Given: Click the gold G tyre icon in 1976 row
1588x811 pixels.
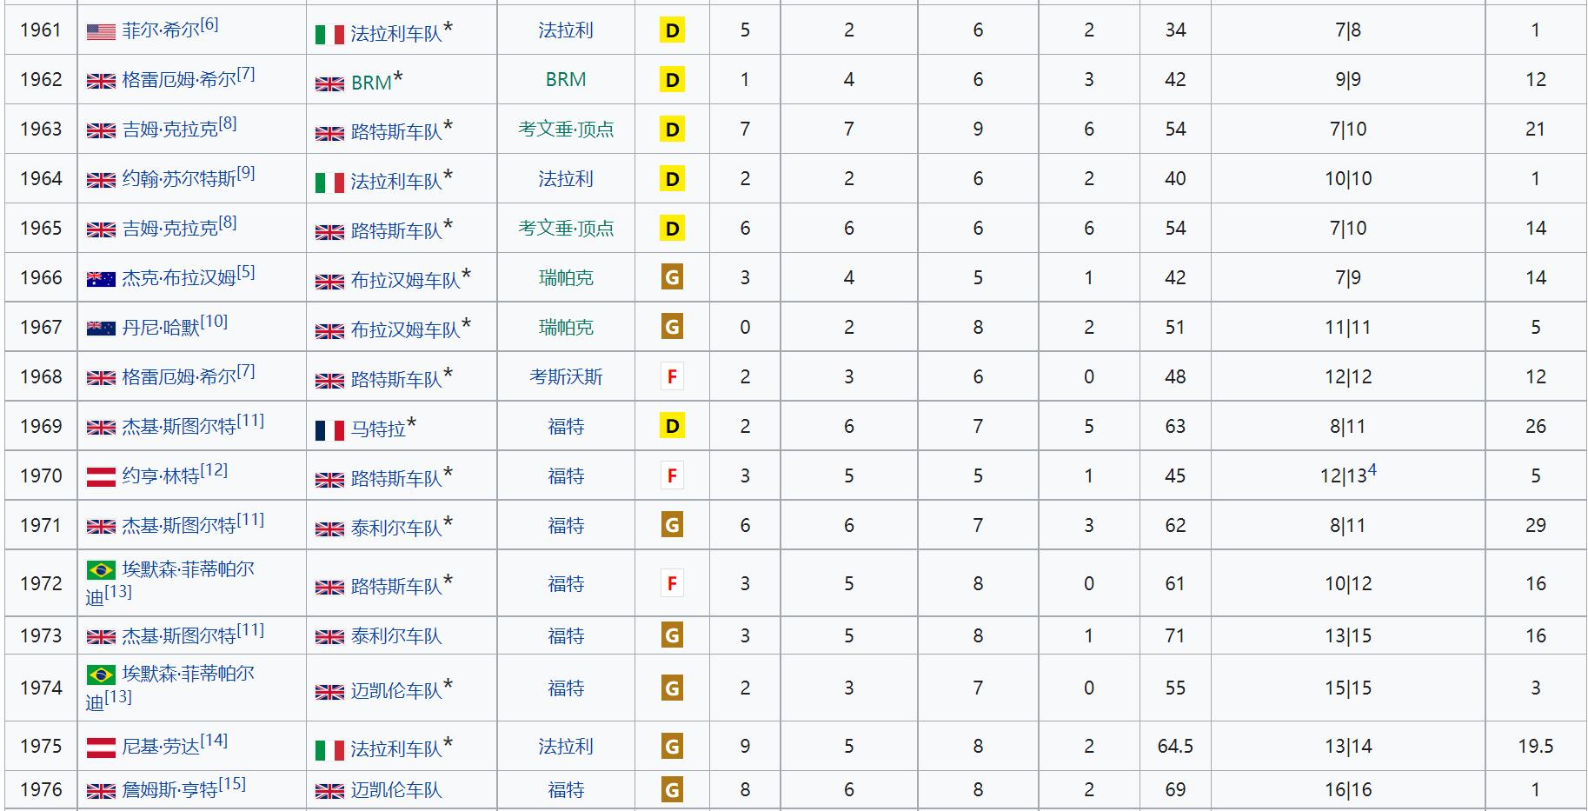Looking at the screenshot, I should pos(672,789).
